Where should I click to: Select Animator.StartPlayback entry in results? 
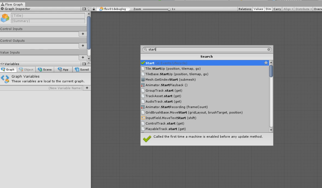pos(166,85)
